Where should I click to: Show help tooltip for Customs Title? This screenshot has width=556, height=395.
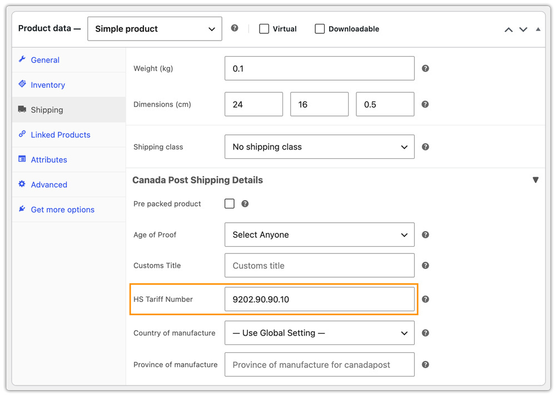pyautogui.click(x=425, y=266)
